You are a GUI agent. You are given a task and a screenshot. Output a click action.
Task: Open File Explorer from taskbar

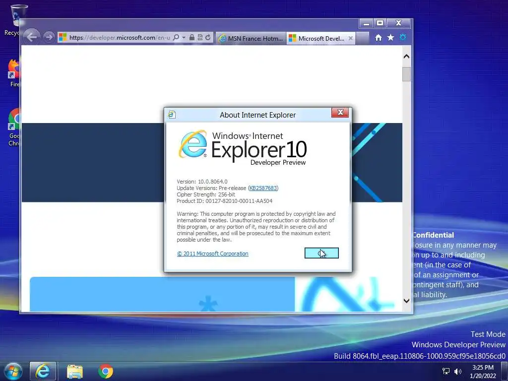pyautogui.click(x=75, y=371)
